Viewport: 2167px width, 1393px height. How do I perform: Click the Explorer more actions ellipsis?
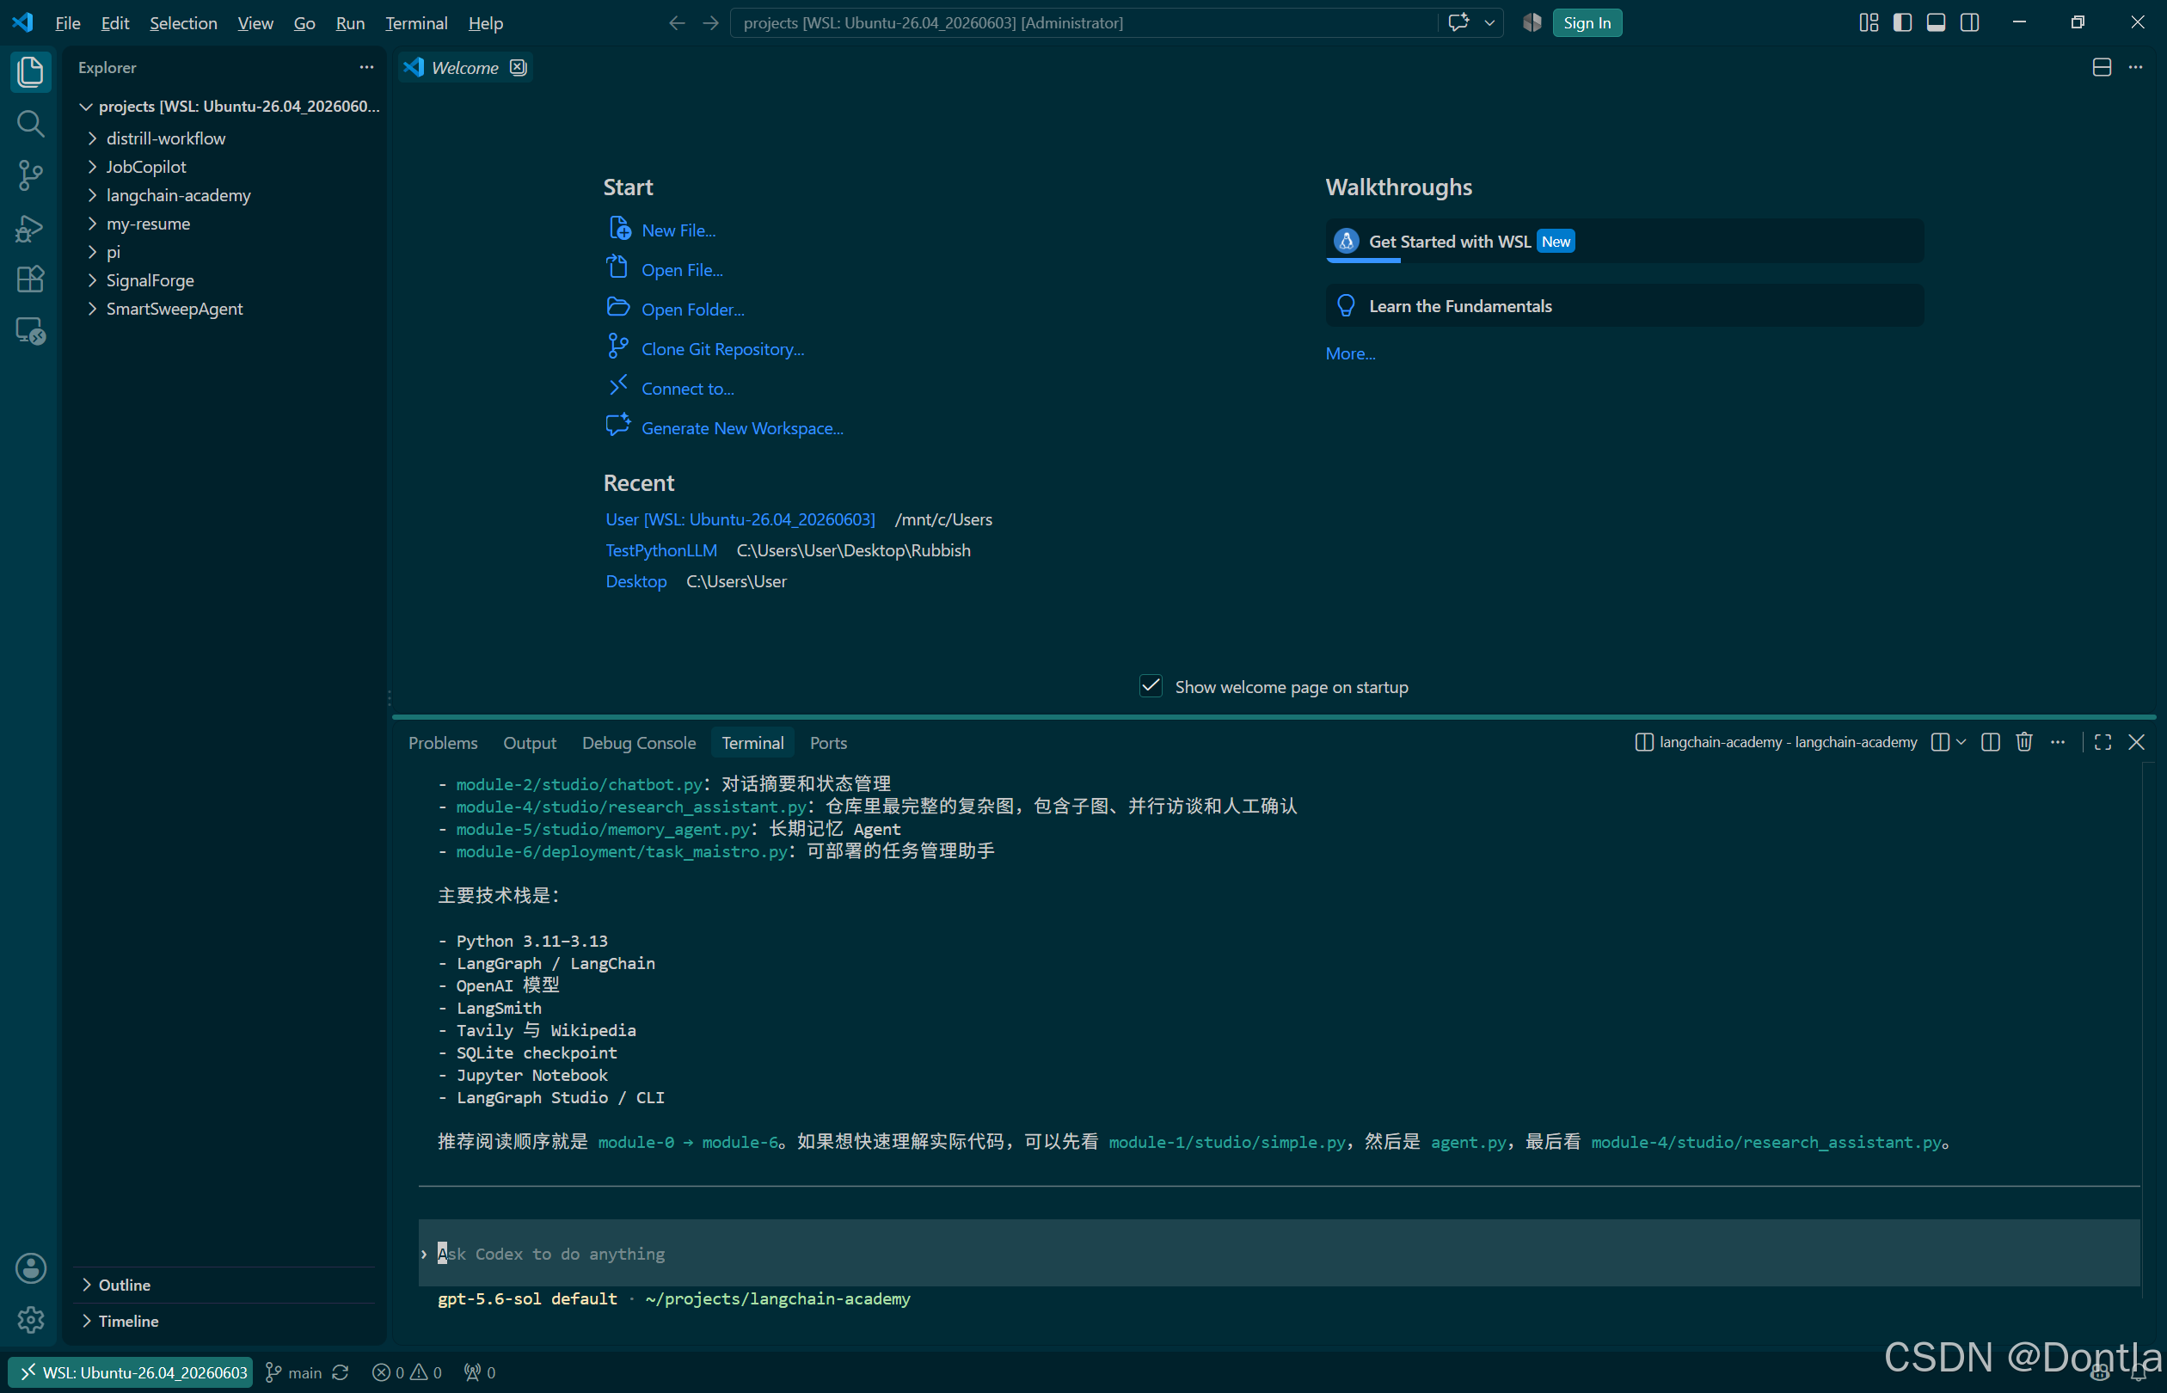[366, 67]
